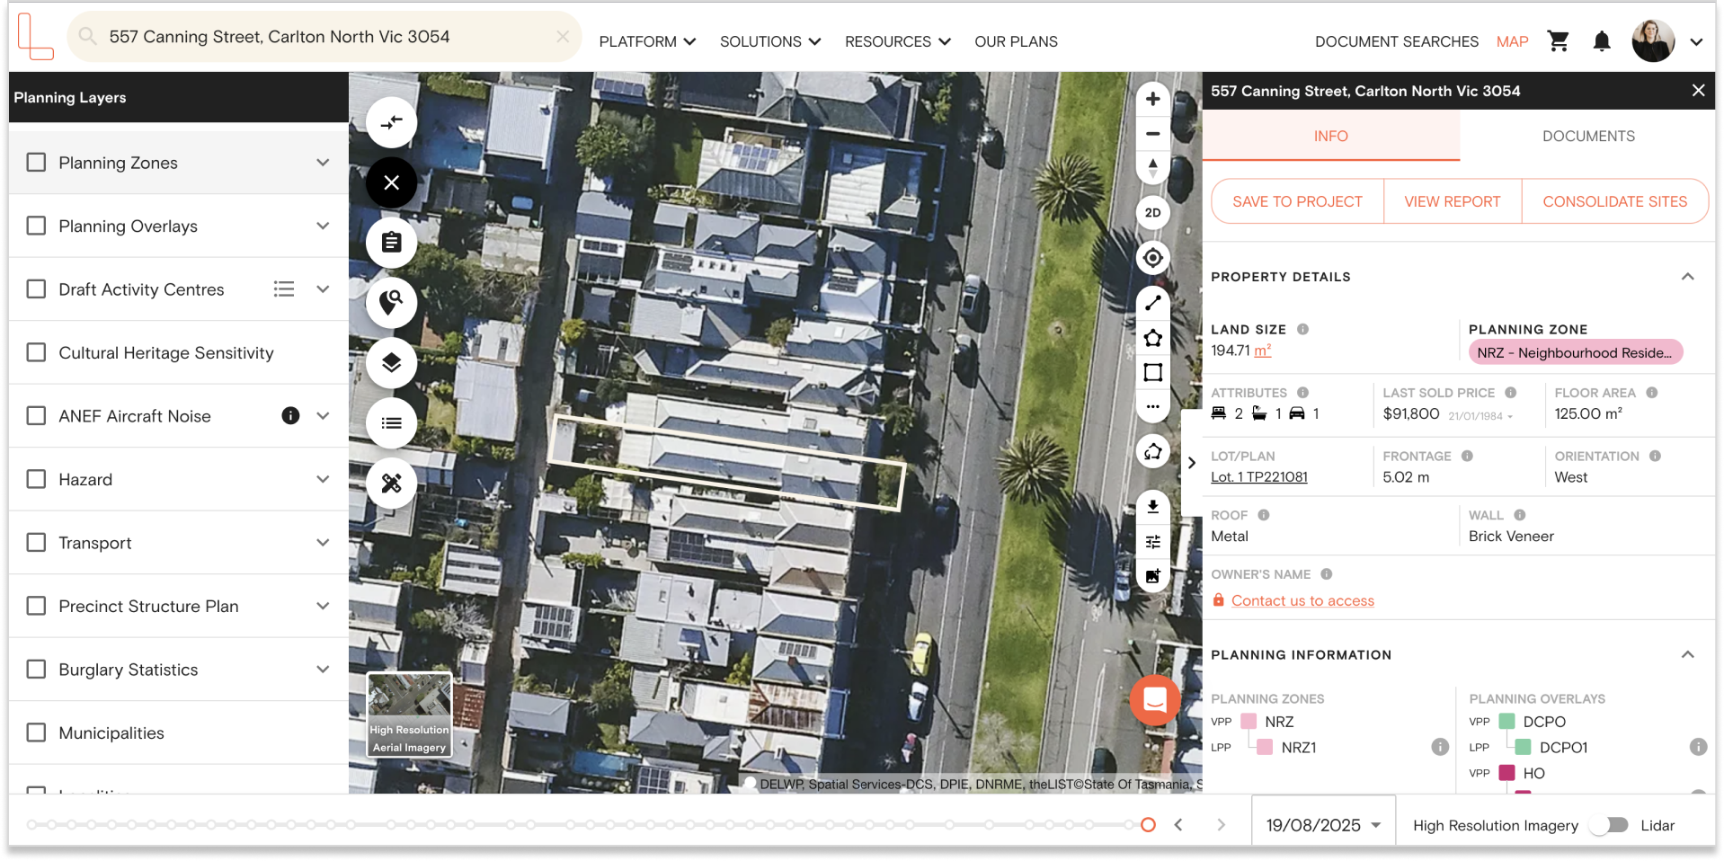Click Contact us to access link
Image resolution: width=1724 pixels, height=861 pixels.
1302,600
